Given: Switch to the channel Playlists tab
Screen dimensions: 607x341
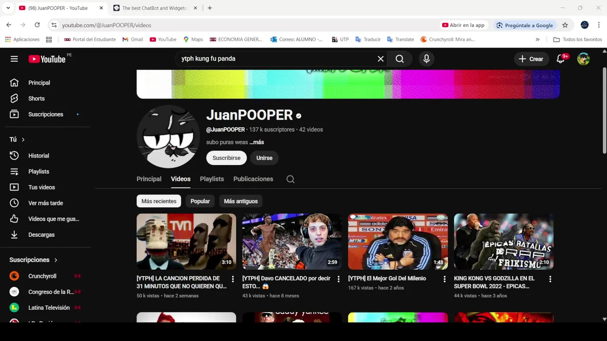Looking at the screenshot, I should pos(212,179).
